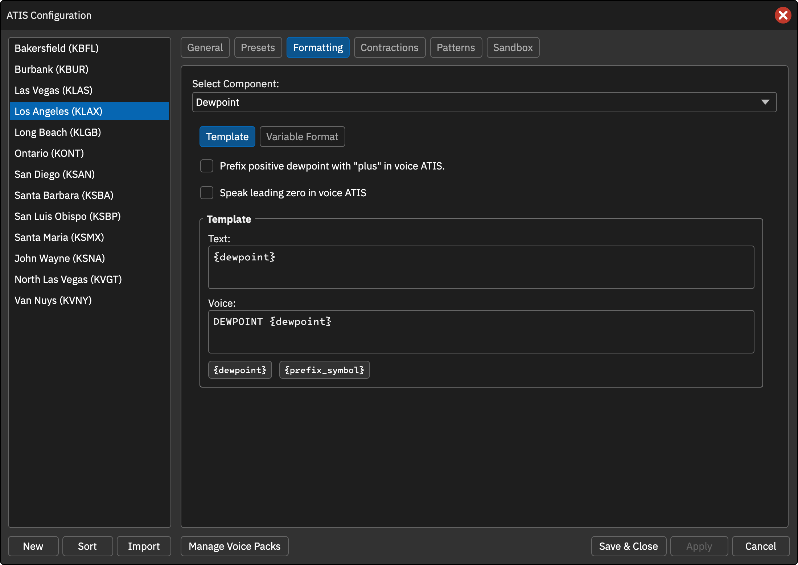Screen dimensions: 798x565
Task: Enable prefix positive dewpoint with plus
Action: click(207, 166)
